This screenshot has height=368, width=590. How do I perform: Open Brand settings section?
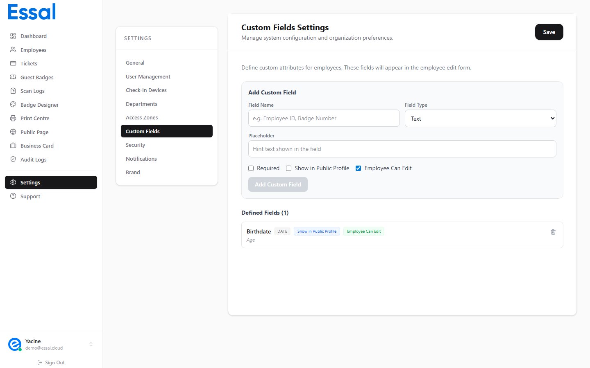point(167,172)
